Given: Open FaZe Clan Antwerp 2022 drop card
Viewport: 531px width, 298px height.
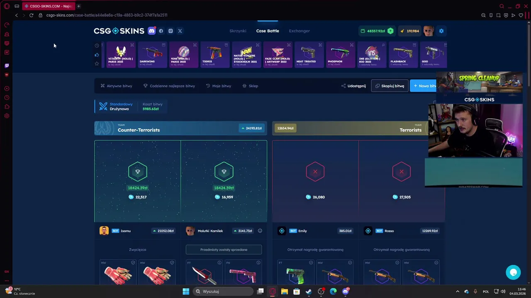Looking at the screenshot, I should (278, 55).
